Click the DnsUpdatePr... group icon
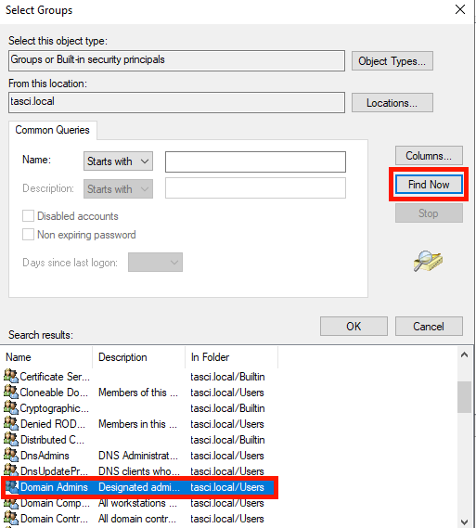The image size is (476, 528). pos(11,470)
